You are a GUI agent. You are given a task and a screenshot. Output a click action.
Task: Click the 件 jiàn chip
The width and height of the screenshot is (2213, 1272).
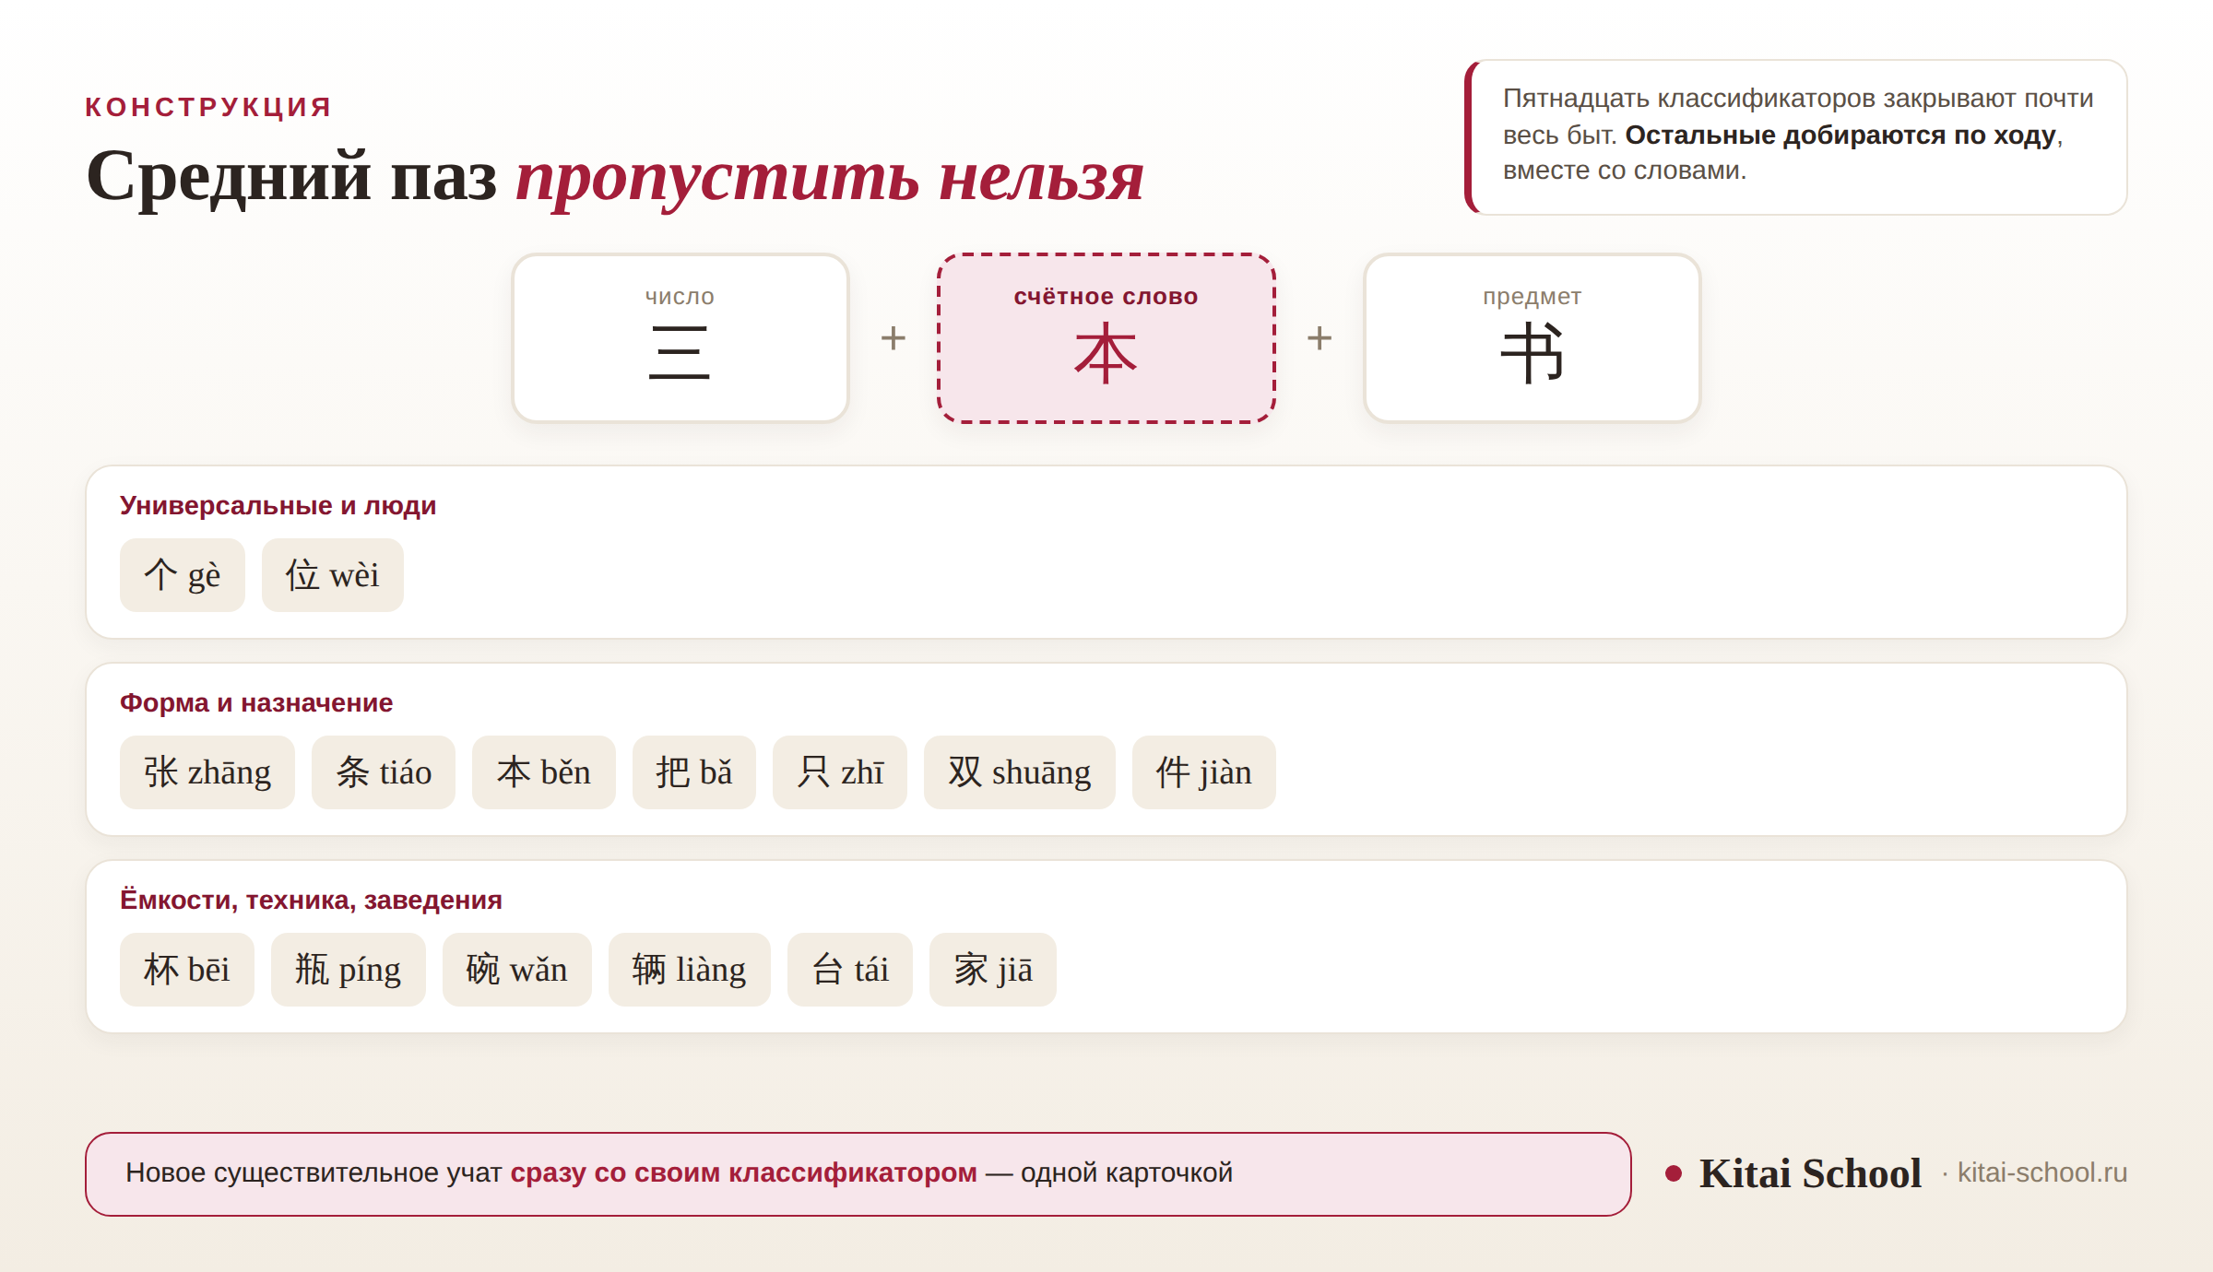tap(1203, 772)
